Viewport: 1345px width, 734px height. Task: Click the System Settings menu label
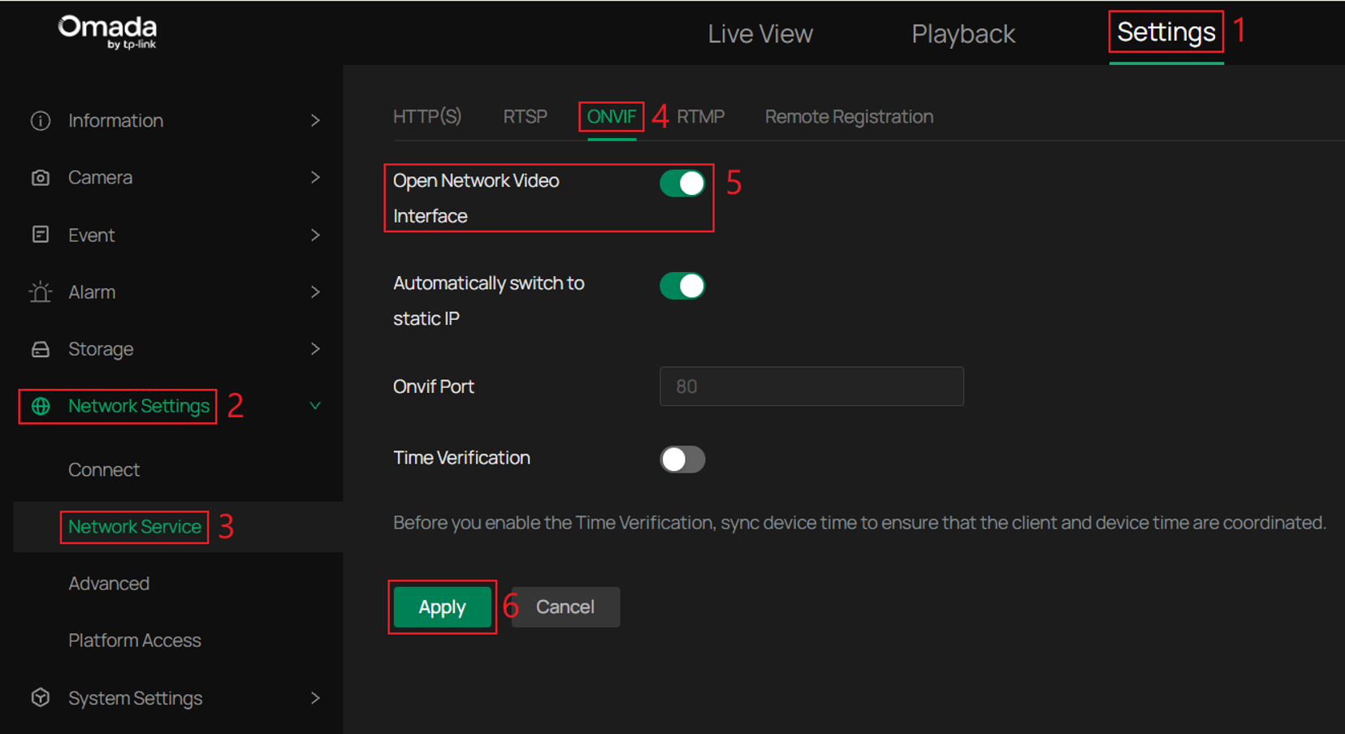(136, 698)
